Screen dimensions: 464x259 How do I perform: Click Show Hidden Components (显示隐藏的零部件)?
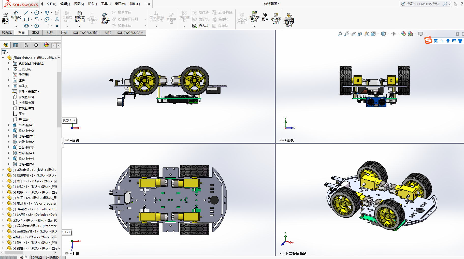point(289,20)
